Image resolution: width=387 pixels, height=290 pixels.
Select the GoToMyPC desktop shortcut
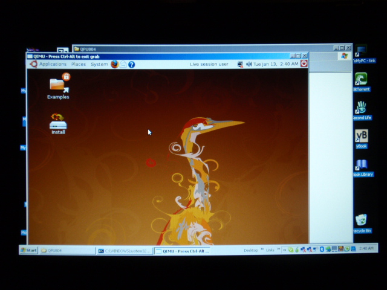point(364,54)
